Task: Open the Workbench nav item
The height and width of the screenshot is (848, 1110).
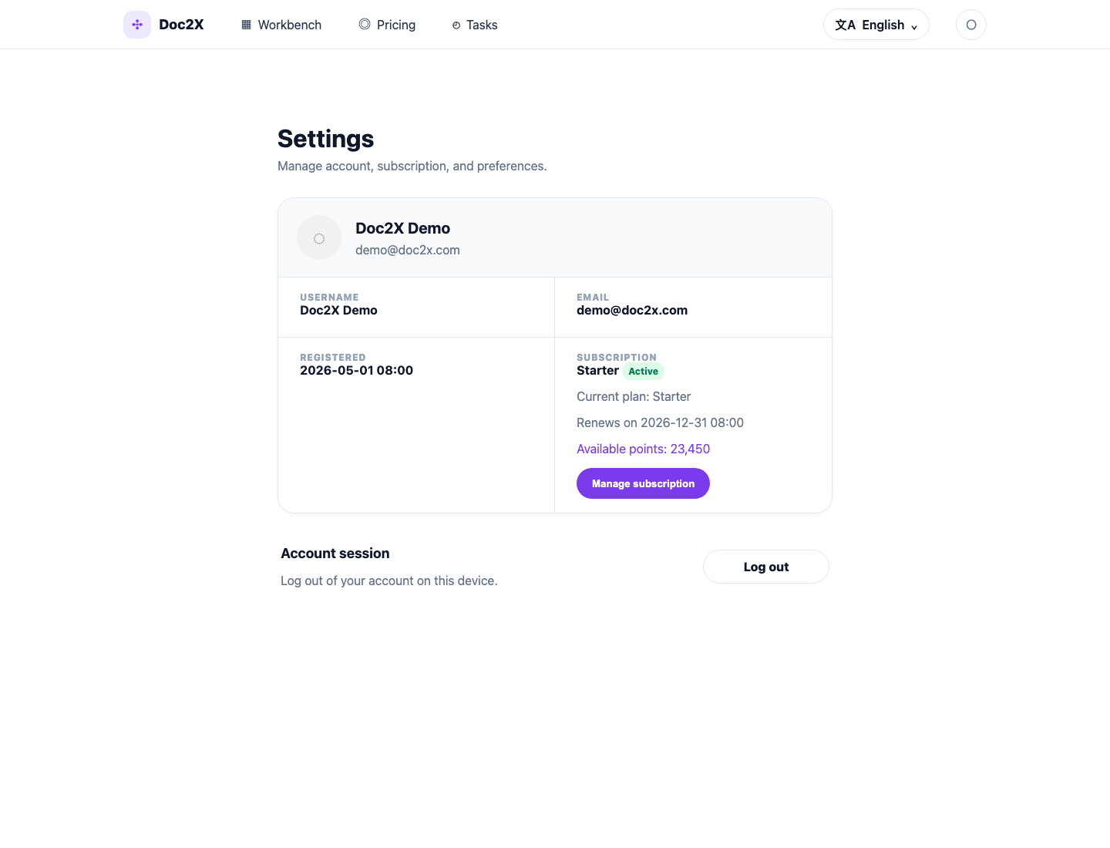Action: 281,25
